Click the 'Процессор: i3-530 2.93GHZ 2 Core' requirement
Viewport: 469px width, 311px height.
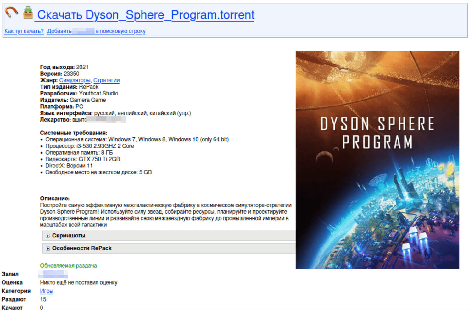tap(90, 146)
